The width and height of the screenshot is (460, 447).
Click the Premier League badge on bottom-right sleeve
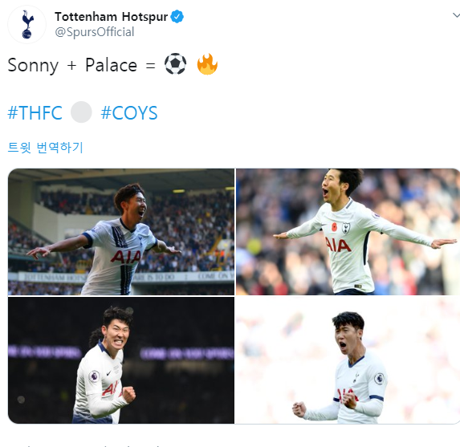tap(380, 379)
